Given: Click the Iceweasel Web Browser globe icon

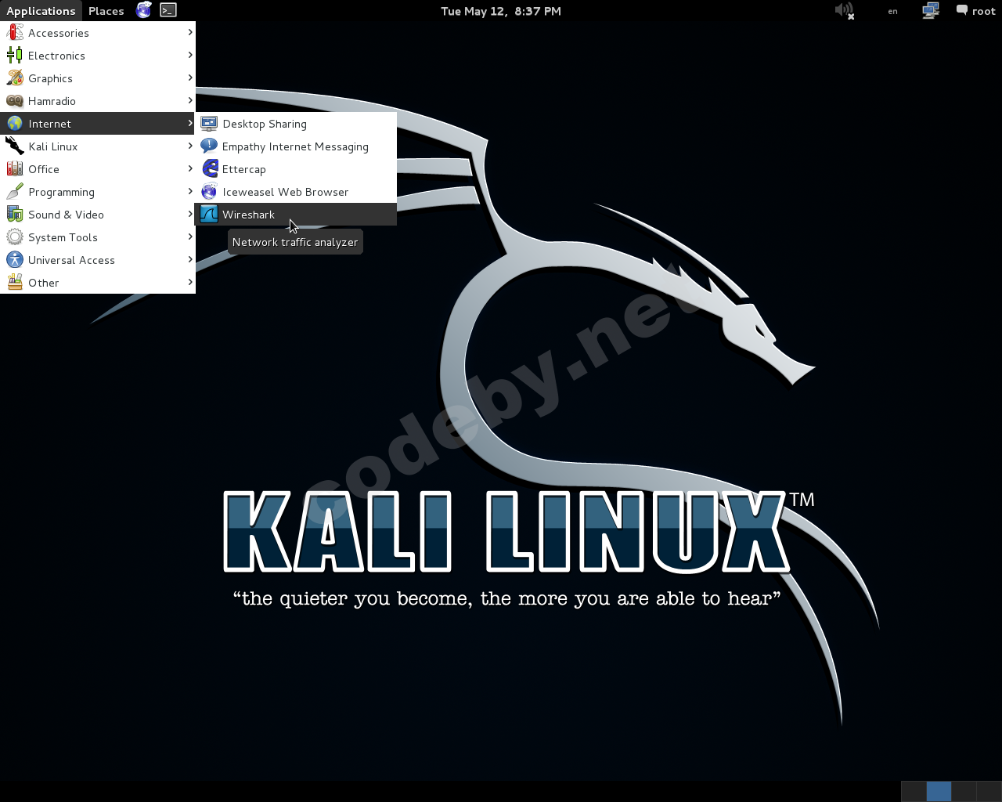Looking at the screenshot, I should point(209,192).
